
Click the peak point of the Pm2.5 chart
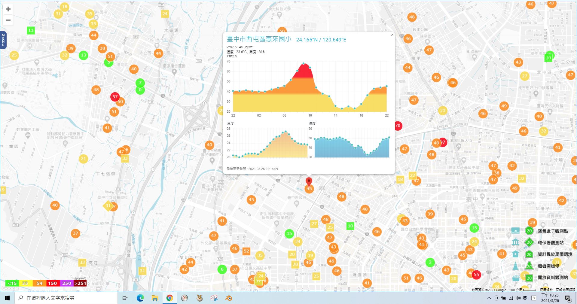pos(304,63)
